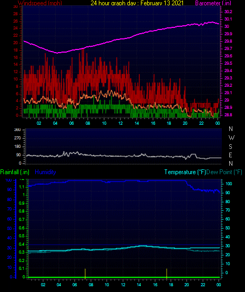Click the S wind direction label
The height and width of the screenshot is (292, 245).
coord(230,147)
